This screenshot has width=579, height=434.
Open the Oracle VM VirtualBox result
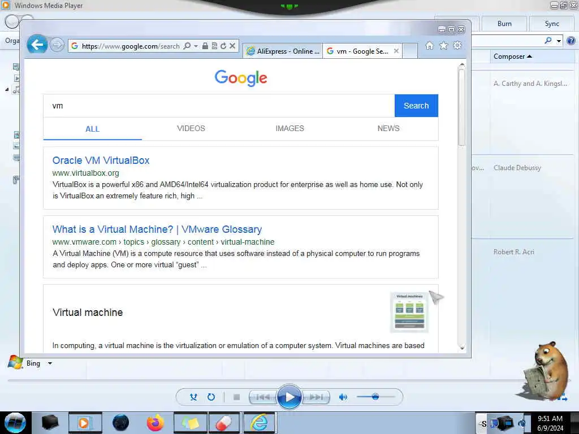click(101, 160)
